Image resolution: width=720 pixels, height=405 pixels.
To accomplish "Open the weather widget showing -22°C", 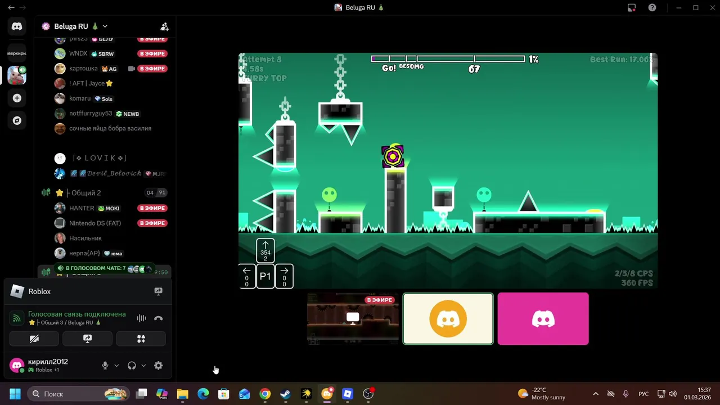I will pos(541,394).
